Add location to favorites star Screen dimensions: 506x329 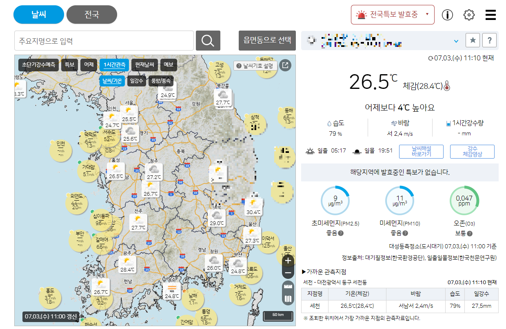click(473, 40)
